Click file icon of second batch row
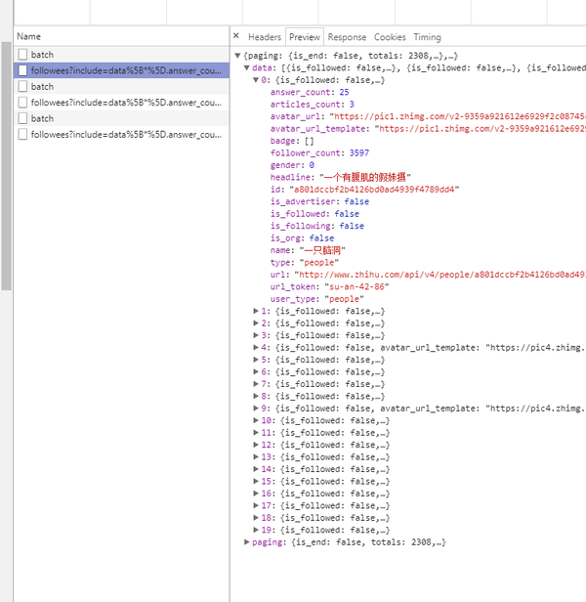Image resolution: width=586 pixels, height=602 pixels. click(x=22, y=86)
